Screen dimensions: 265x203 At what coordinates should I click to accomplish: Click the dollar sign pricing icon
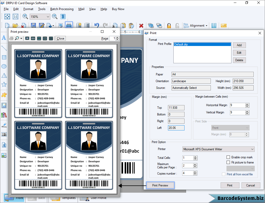(63, 17)
